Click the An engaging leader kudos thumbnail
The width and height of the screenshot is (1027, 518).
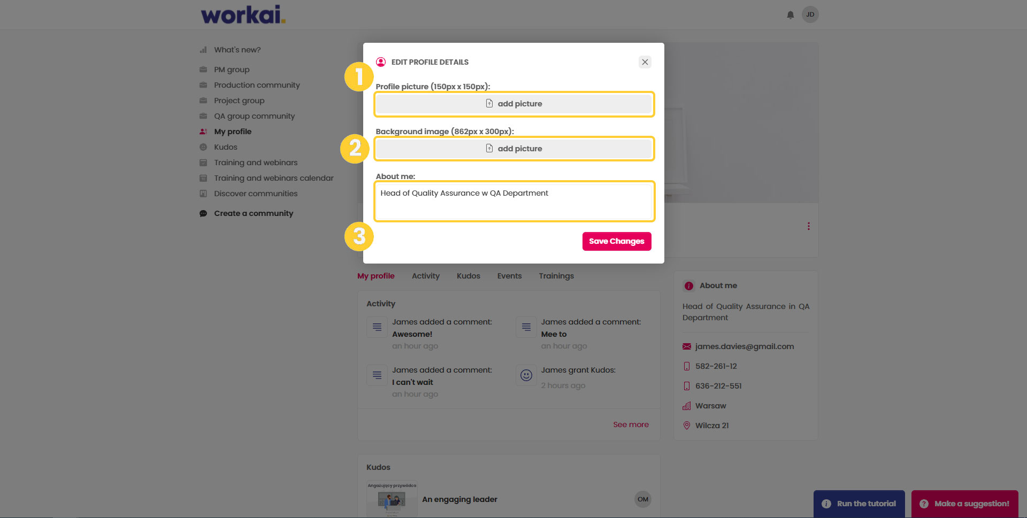click(x=392, y=499)
